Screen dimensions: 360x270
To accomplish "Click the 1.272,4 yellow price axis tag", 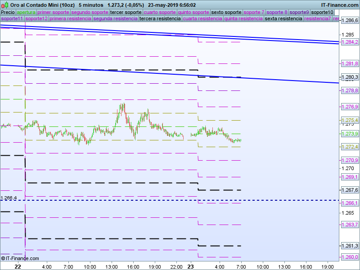I will [x=350, y=147].
